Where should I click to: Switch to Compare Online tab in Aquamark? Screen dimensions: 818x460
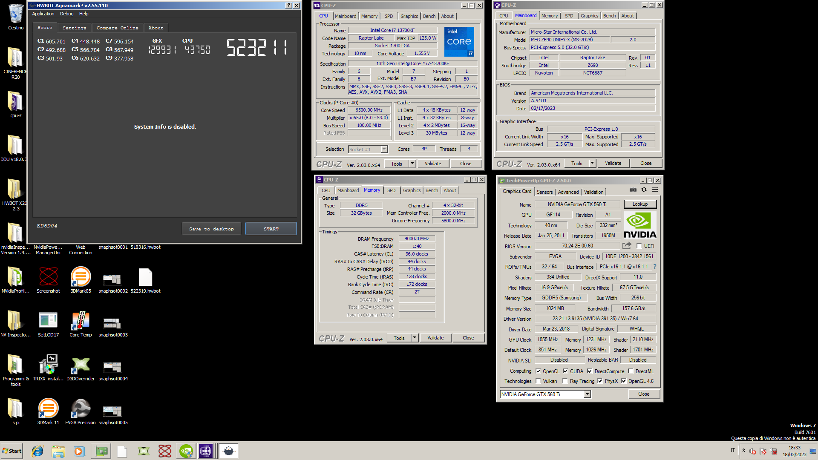pyautogui.click(x=117, y=28)
